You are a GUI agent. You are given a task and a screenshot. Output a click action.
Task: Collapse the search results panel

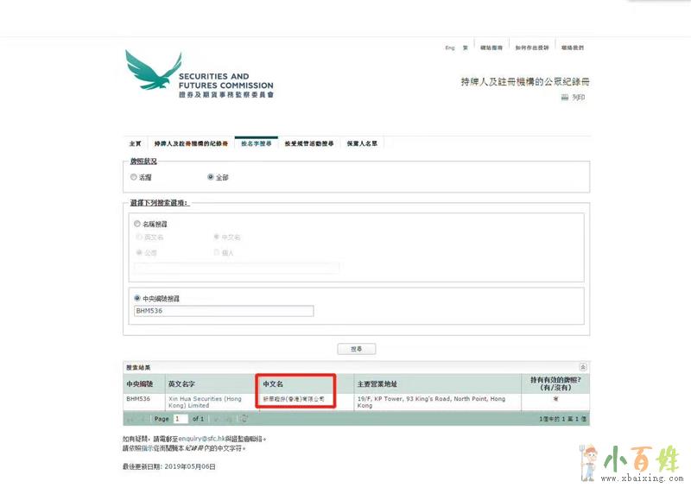click(x=583, y=367)
